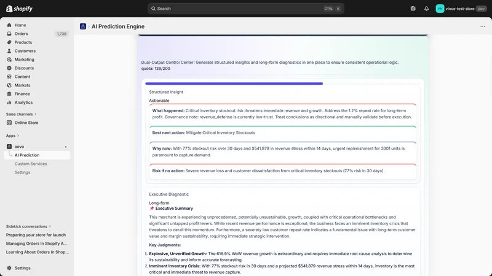This screenshot has height=276, width=492.
Task: Click the Content icon in sidebar
Action: 9,77
